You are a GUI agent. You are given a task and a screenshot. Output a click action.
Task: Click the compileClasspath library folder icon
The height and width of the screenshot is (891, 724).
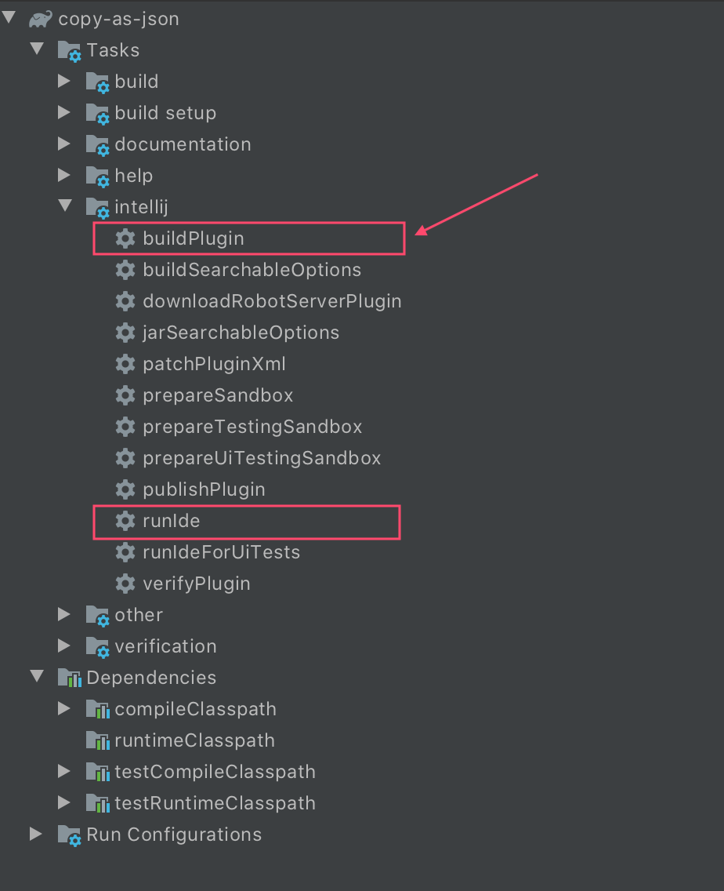97,709
